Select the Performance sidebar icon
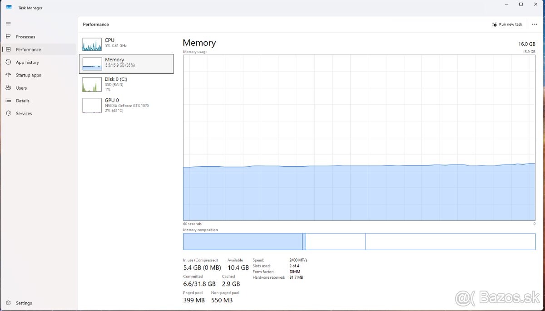The height and width of the screenshot is (311, 545). coord(8,49)
